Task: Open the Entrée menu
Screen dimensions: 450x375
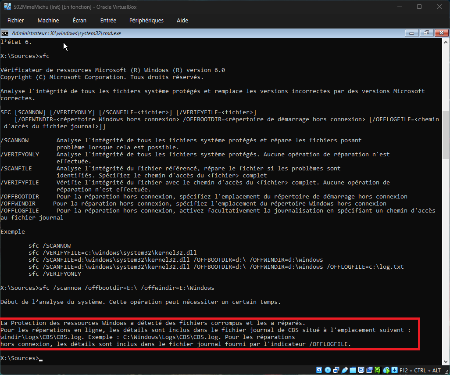Action: (x=108, y=21)
